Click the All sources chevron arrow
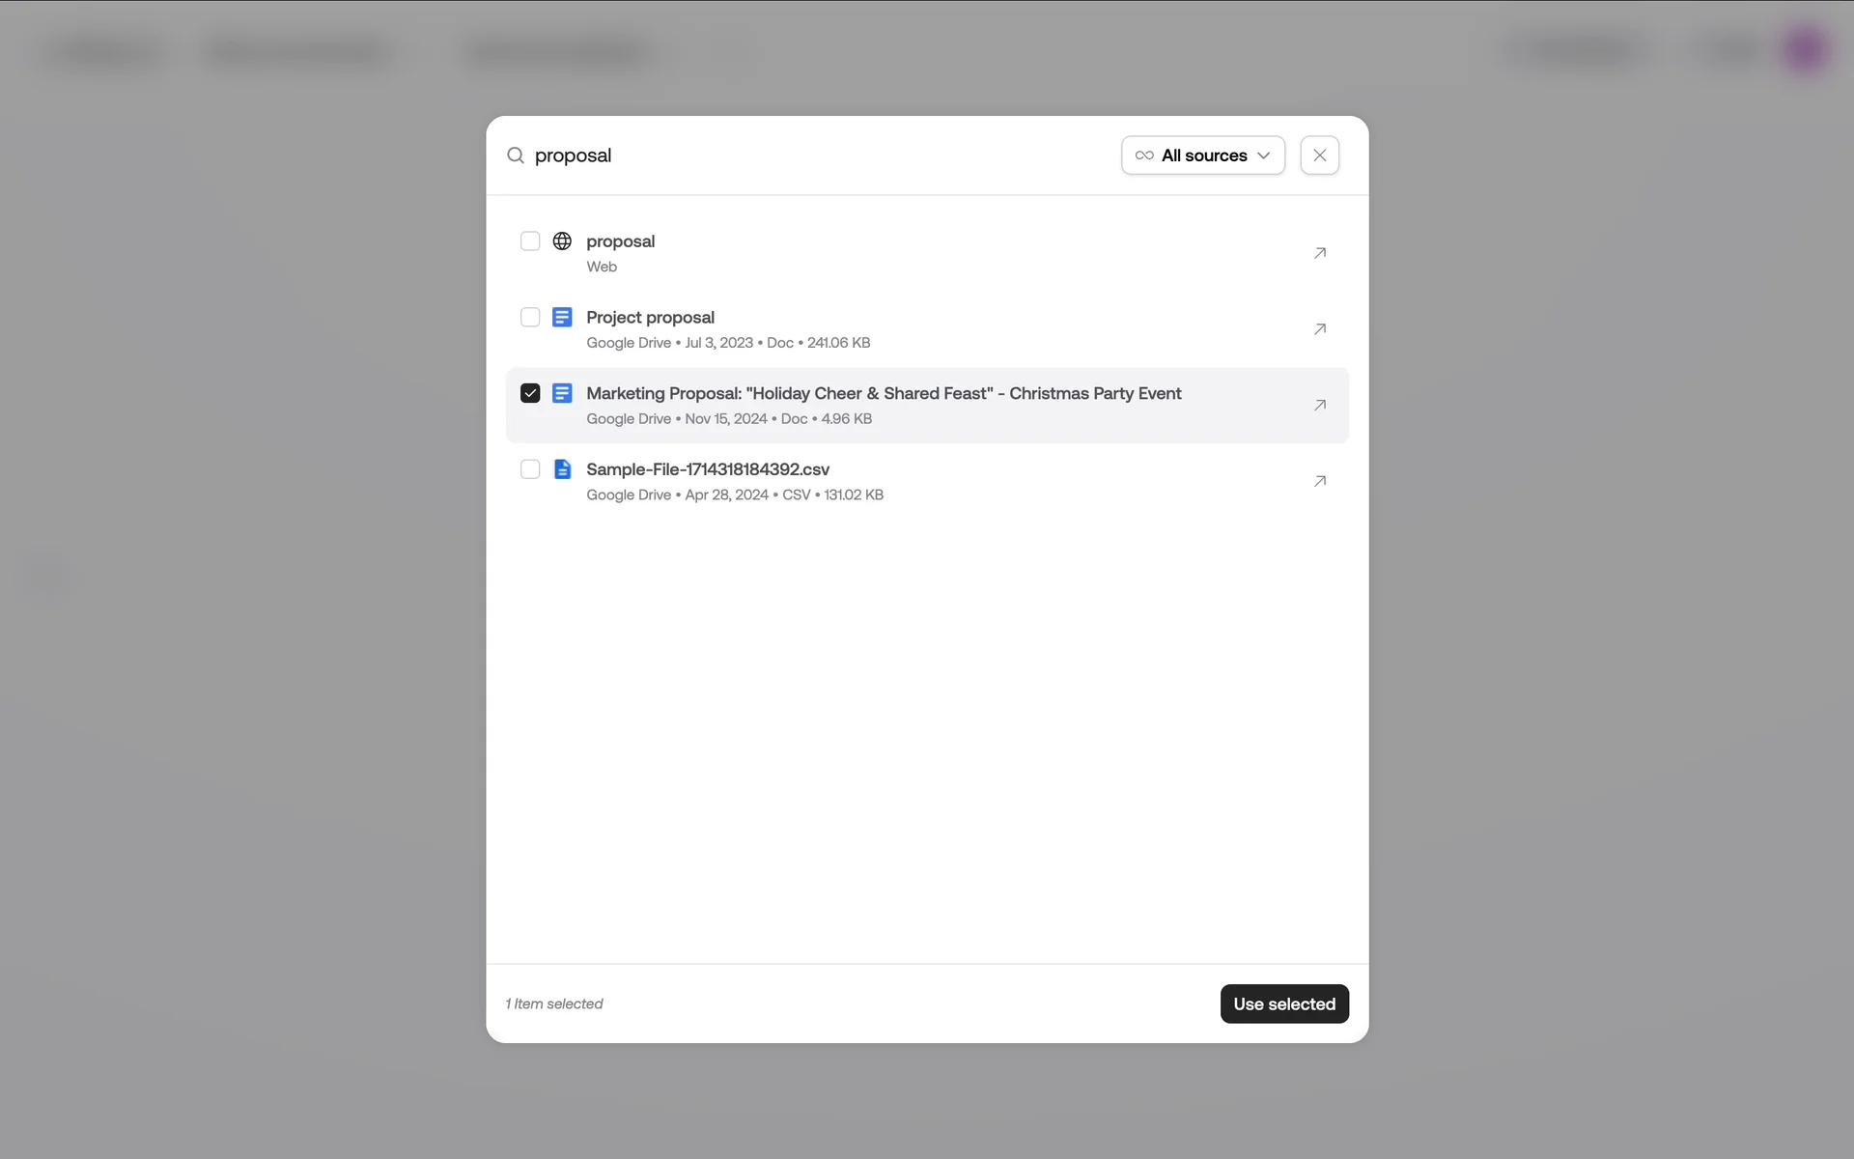Screen dimensions: 1854x1159 1263,155
